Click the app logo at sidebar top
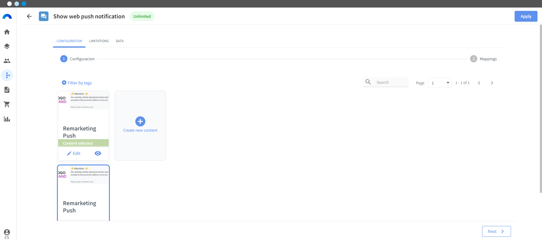 click(x=7, y=16)
